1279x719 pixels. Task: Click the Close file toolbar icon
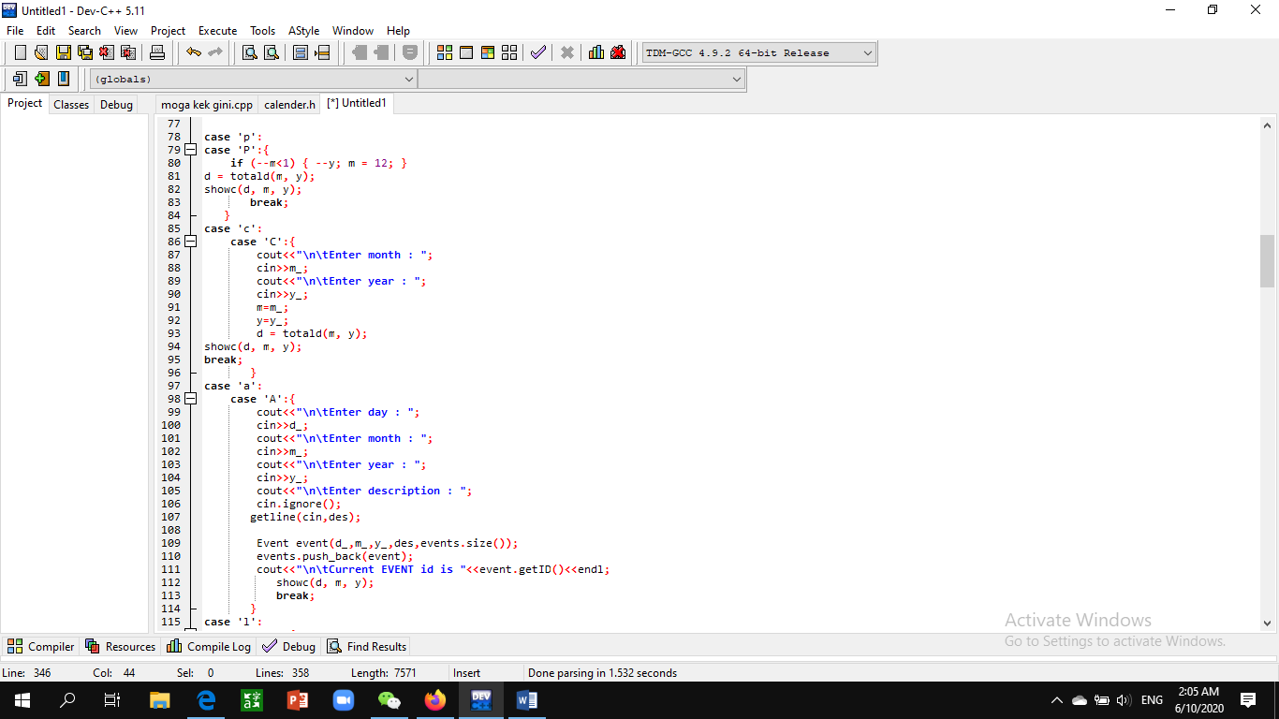click(x=107, y=52)
